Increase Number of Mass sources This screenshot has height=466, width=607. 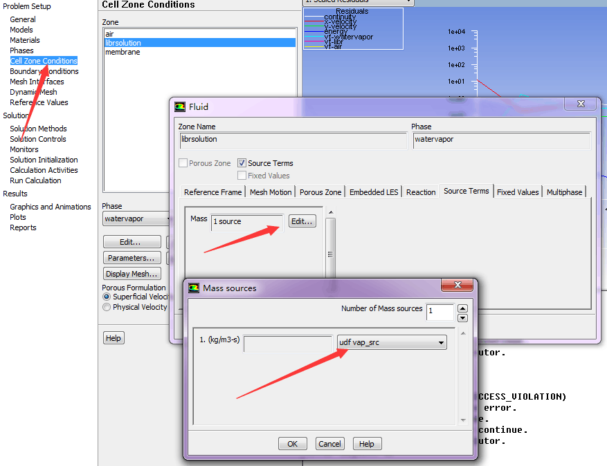pos(462,308)
